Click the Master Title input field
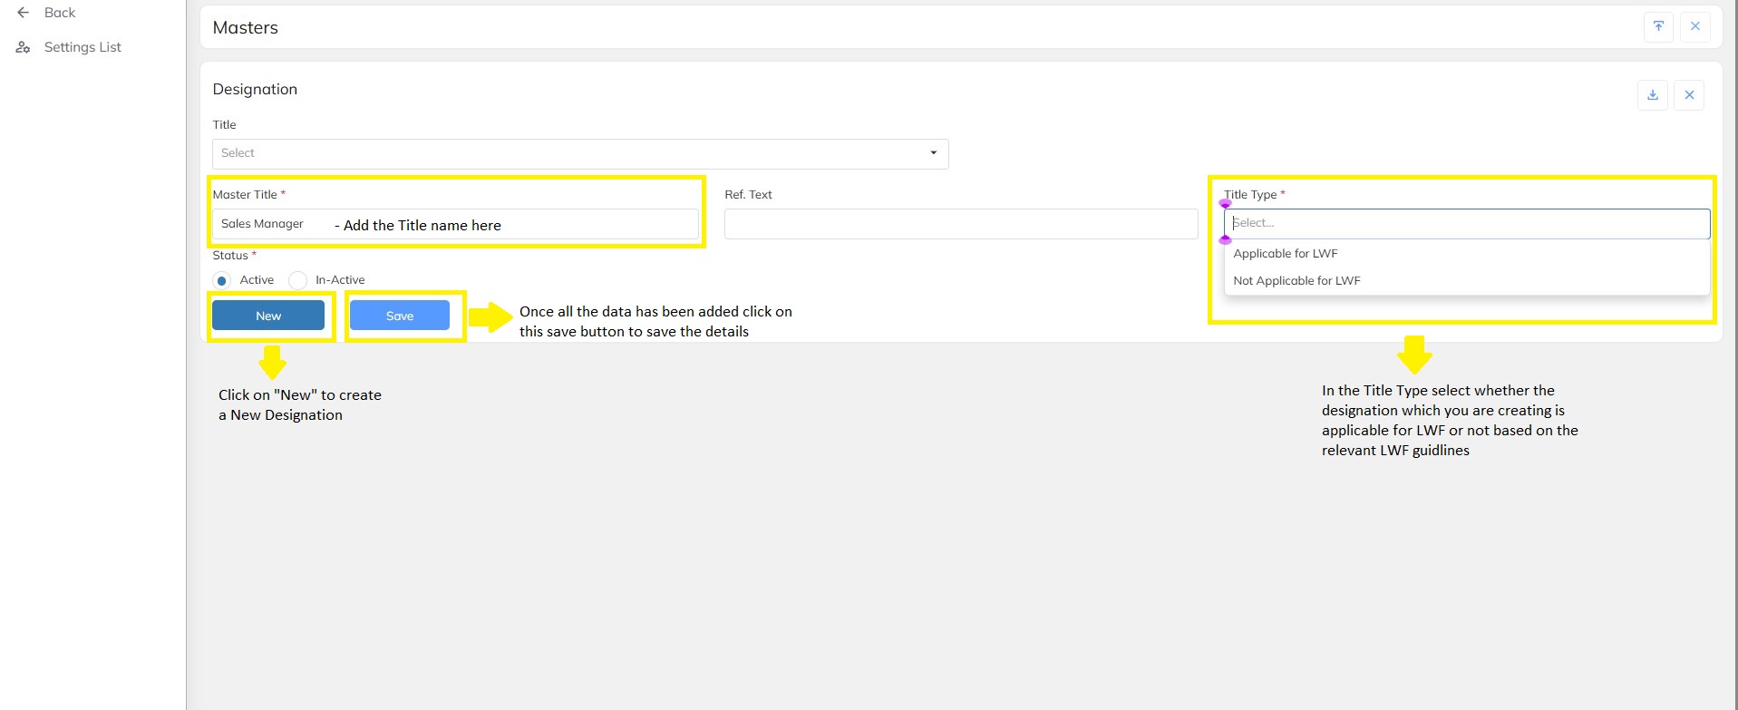 point(455,224)
